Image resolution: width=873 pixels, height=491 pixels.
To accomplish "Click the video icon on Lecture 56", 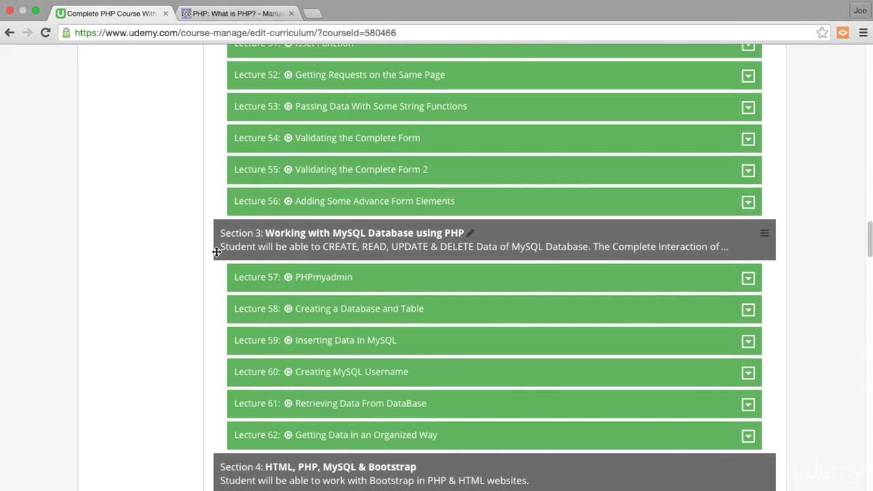I will (x=288, y=201).
